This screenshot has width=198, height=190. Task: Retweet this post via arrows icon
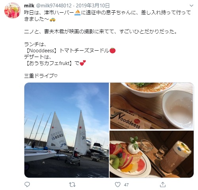[x=72, y=184]
